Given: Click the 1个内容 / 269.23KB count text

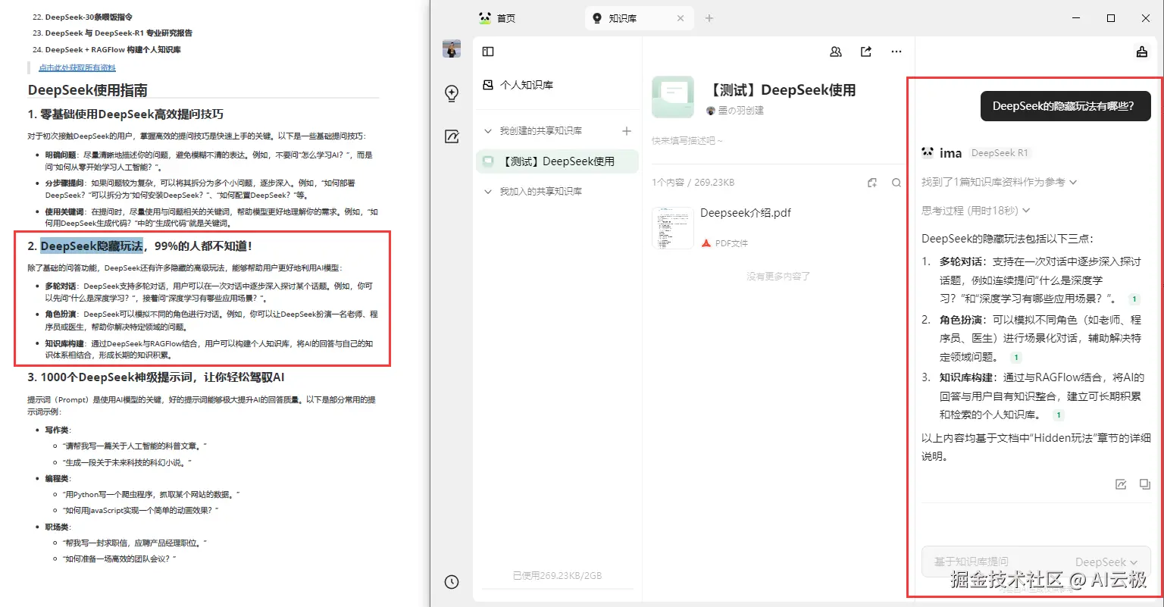Looking at the screenshot, I should [x=693, y=183].
